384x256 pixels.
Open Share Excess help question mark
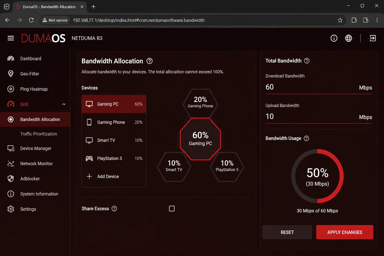114,208
